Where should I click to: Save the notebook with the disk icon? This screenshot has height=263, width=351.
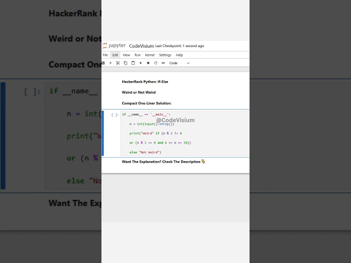[103, 63]
